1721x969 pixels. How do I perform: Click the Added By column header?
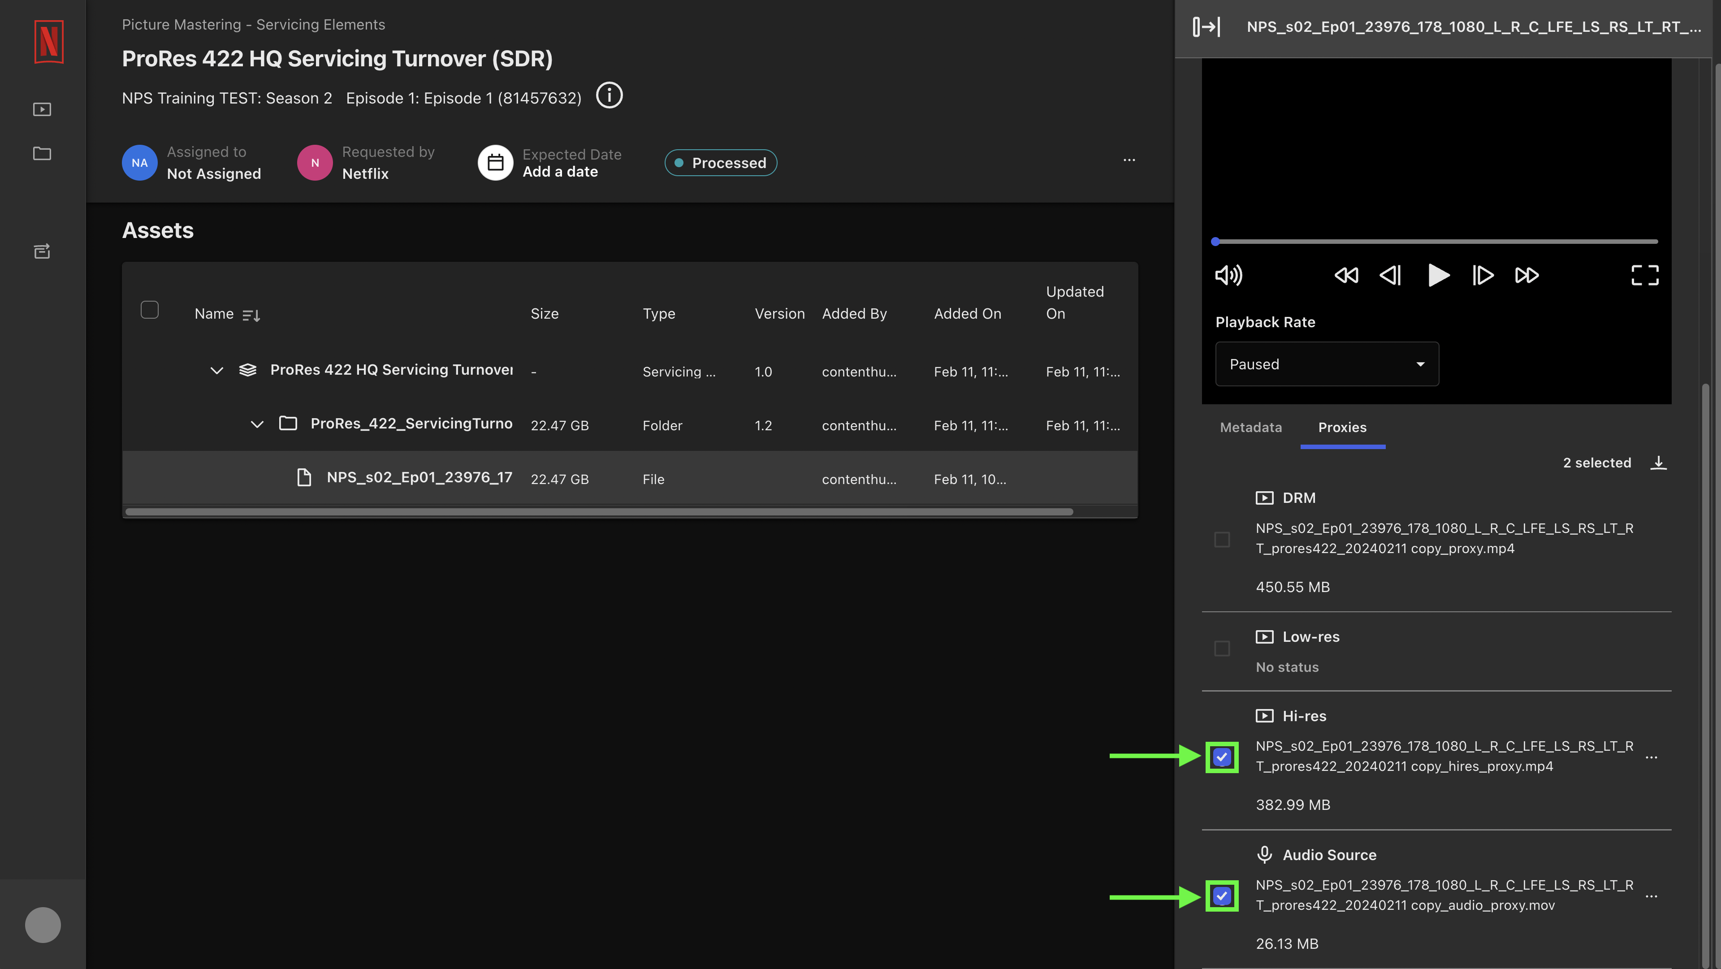point(855,313)
